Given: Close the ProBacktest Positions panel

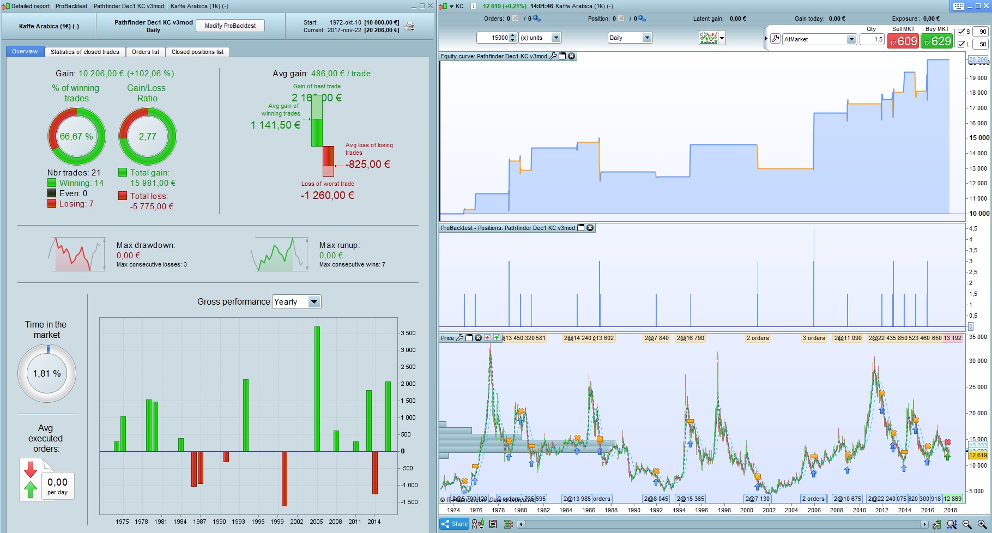Looking at the screenshot, I should click(590, 228).
